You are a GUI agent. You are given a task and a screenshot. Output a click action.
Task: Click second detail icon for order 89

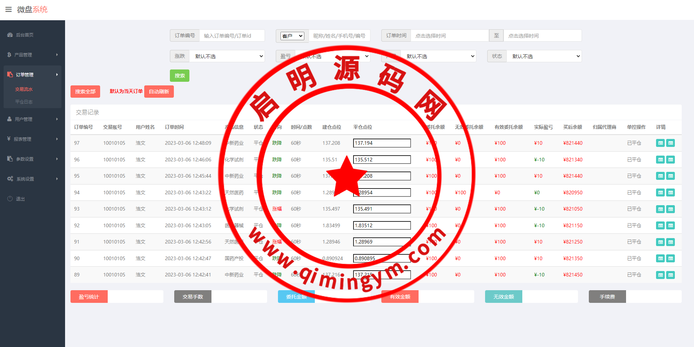click(x=671, y=275)
